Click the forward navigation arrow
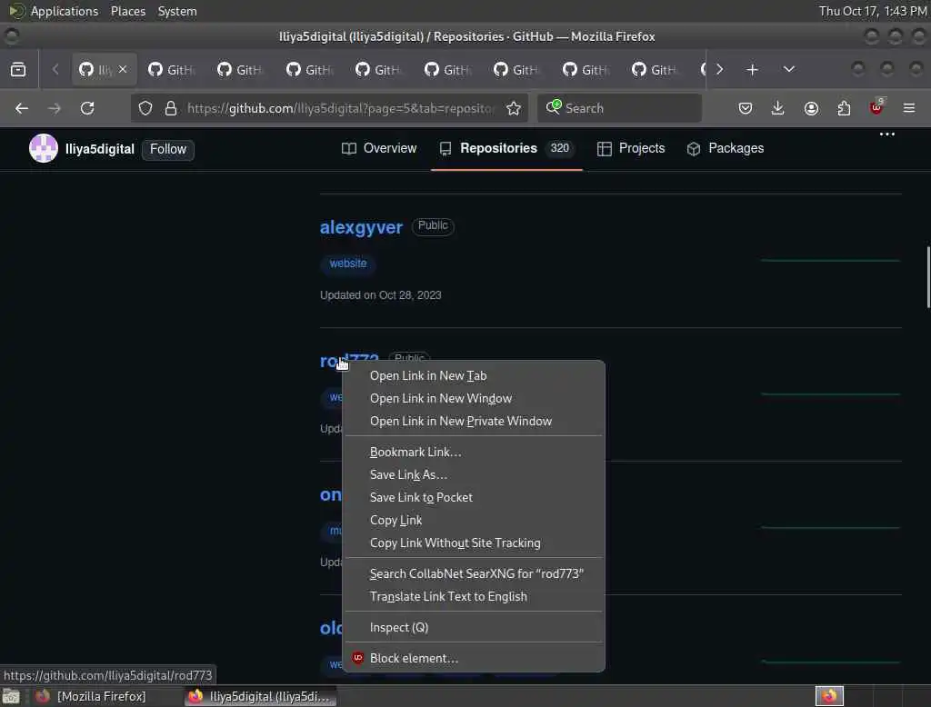Screen dimensions: 931x707 click(x=55, y=108)
